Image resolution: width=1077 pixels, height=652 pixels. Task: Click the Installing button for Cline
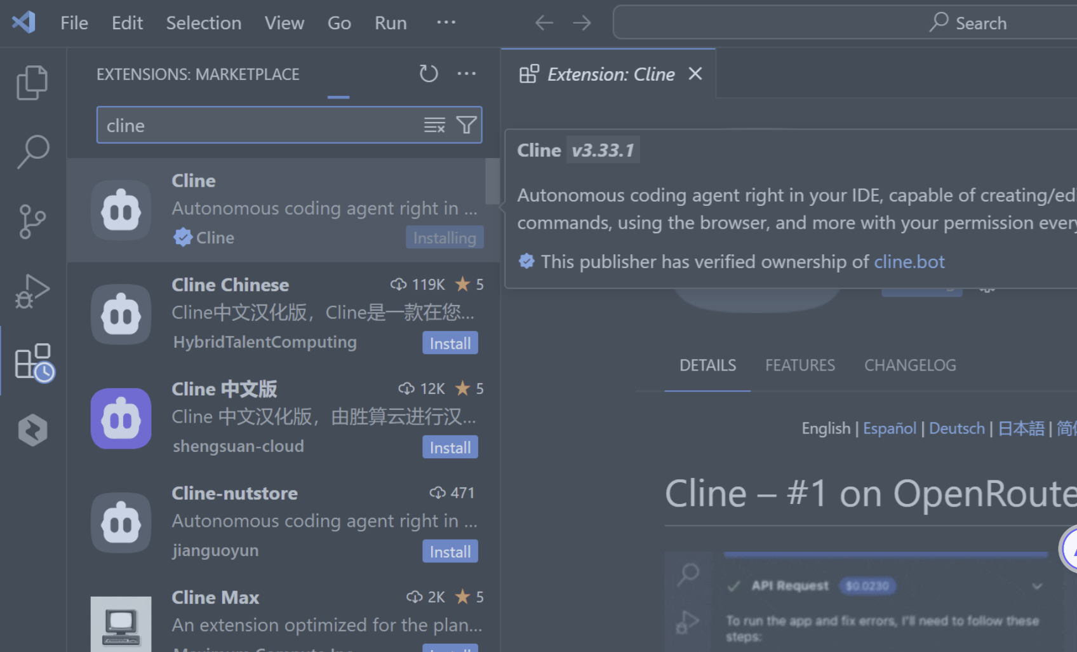(x=445, y=238)
